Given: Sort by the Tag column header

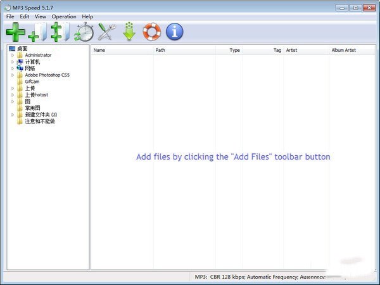Looking at the screenshot, I should pos(263,50).
